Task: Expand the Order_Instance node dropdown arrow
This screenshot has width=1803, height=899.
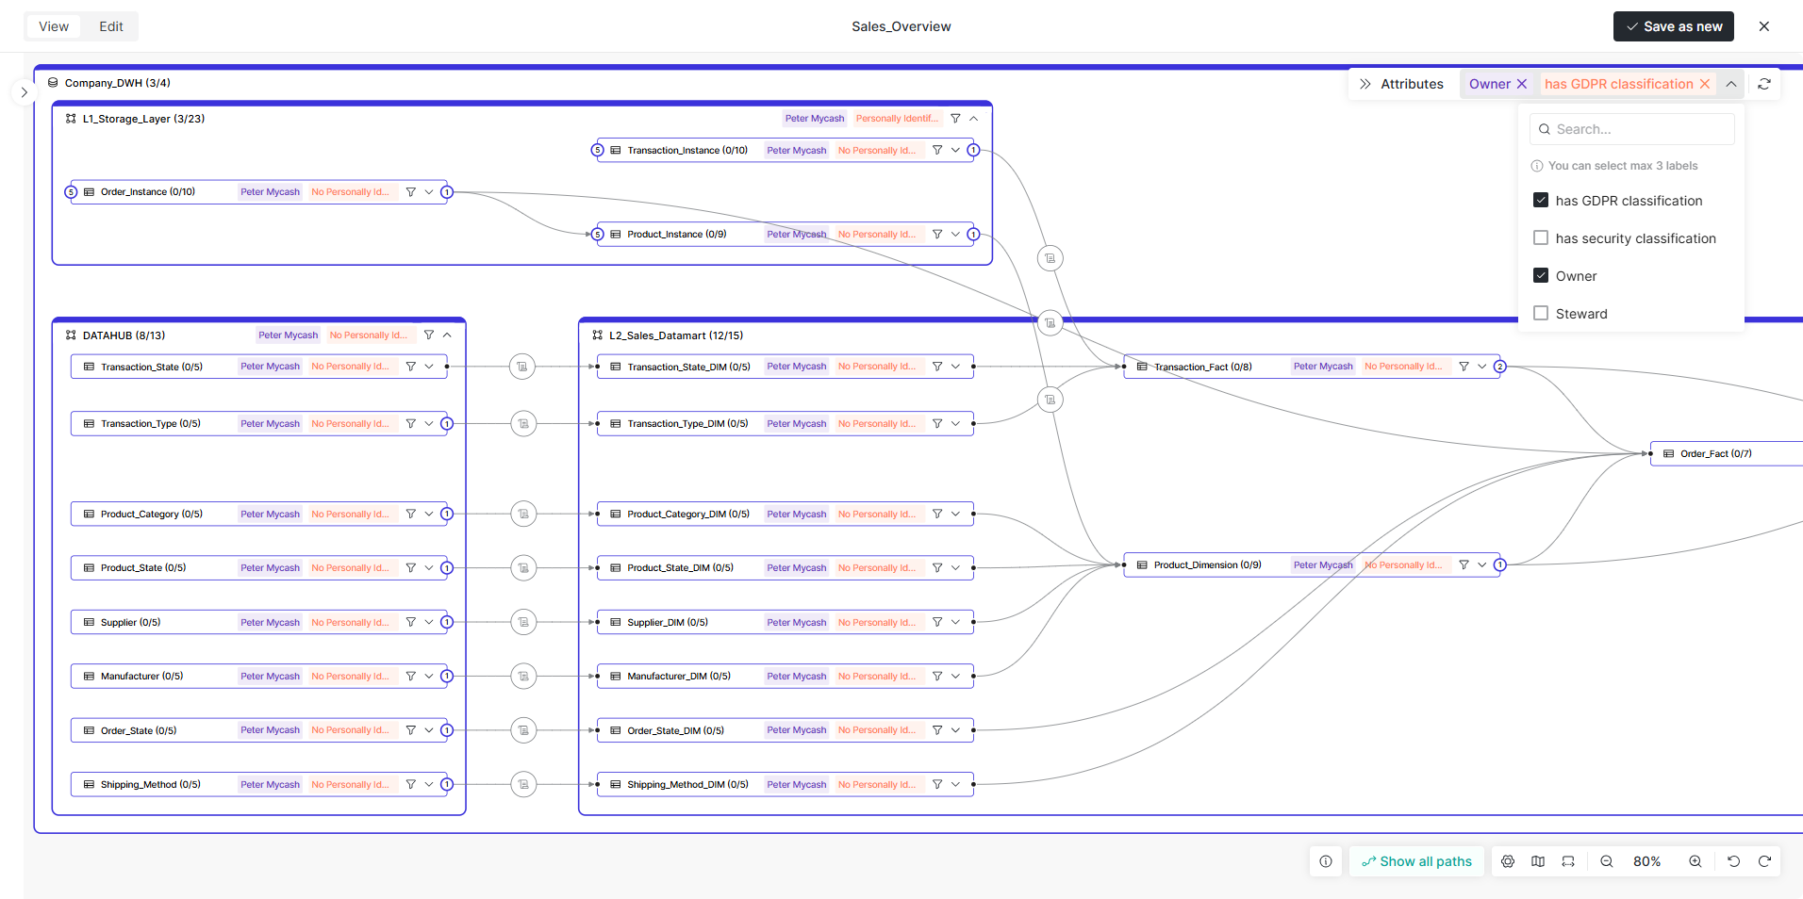Action: tap(428, 191)
